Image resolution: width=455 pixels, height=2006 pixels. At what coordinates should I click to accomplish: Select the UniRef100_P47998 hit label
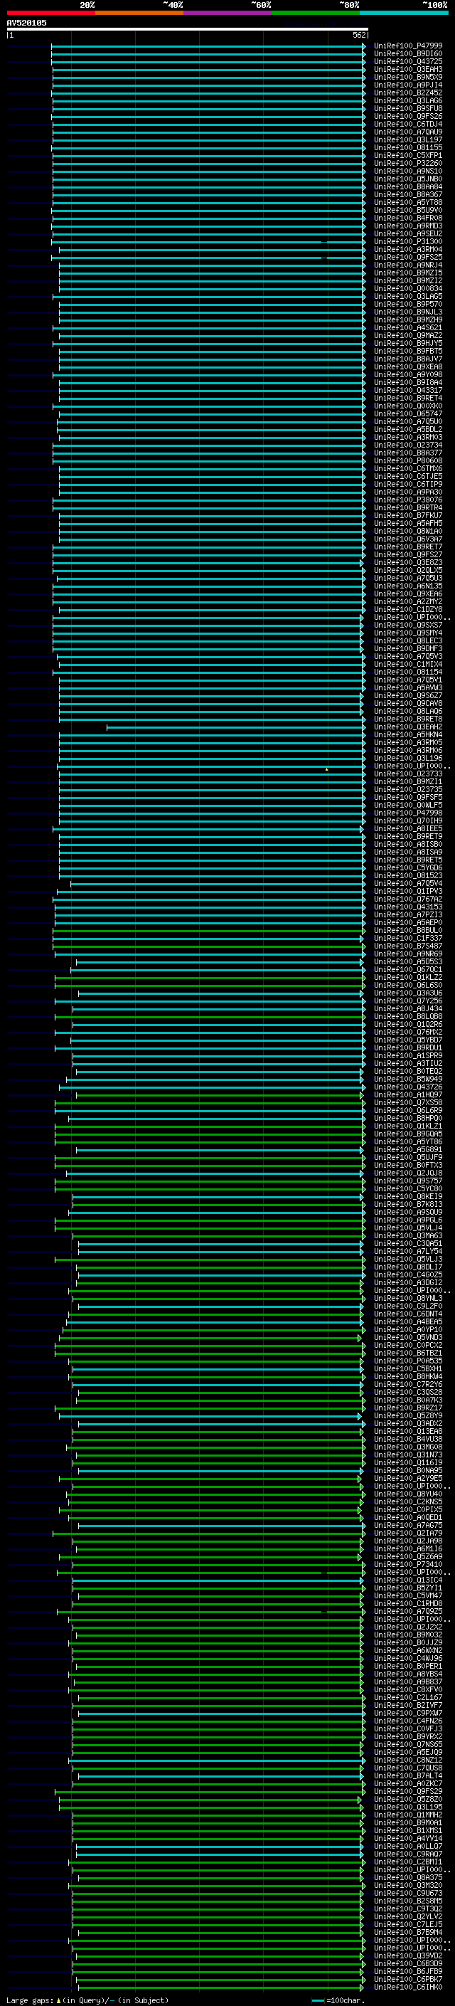(x=408, y=813)
